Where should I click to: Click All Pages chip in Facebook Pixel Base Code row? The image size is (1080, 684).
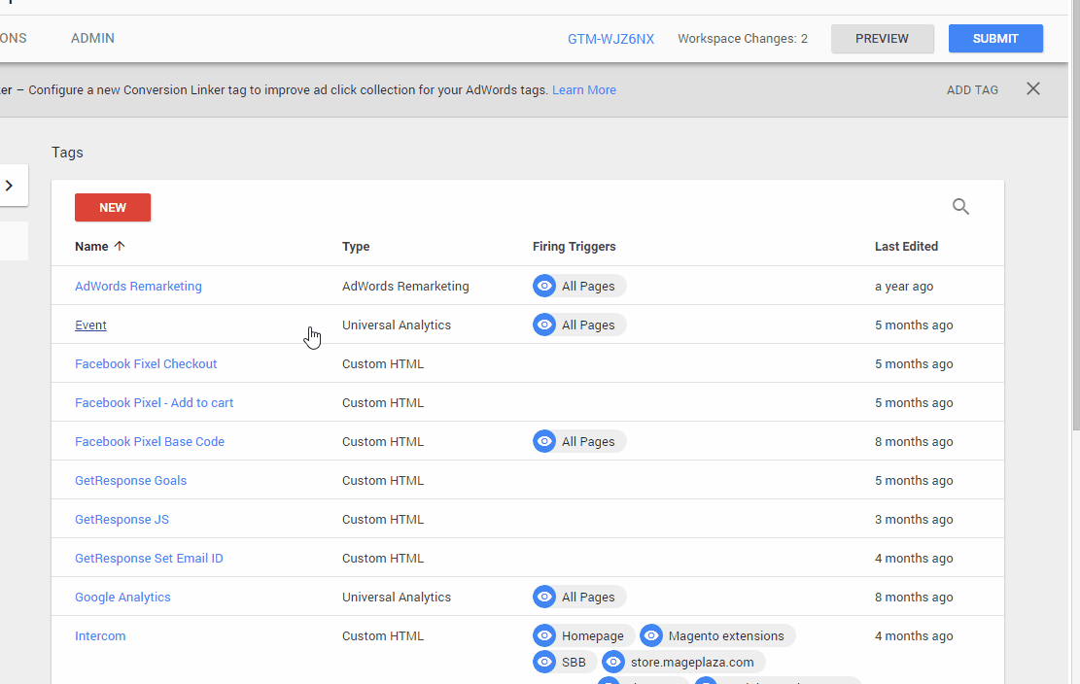pyautogui.click(x=579, y=441)
